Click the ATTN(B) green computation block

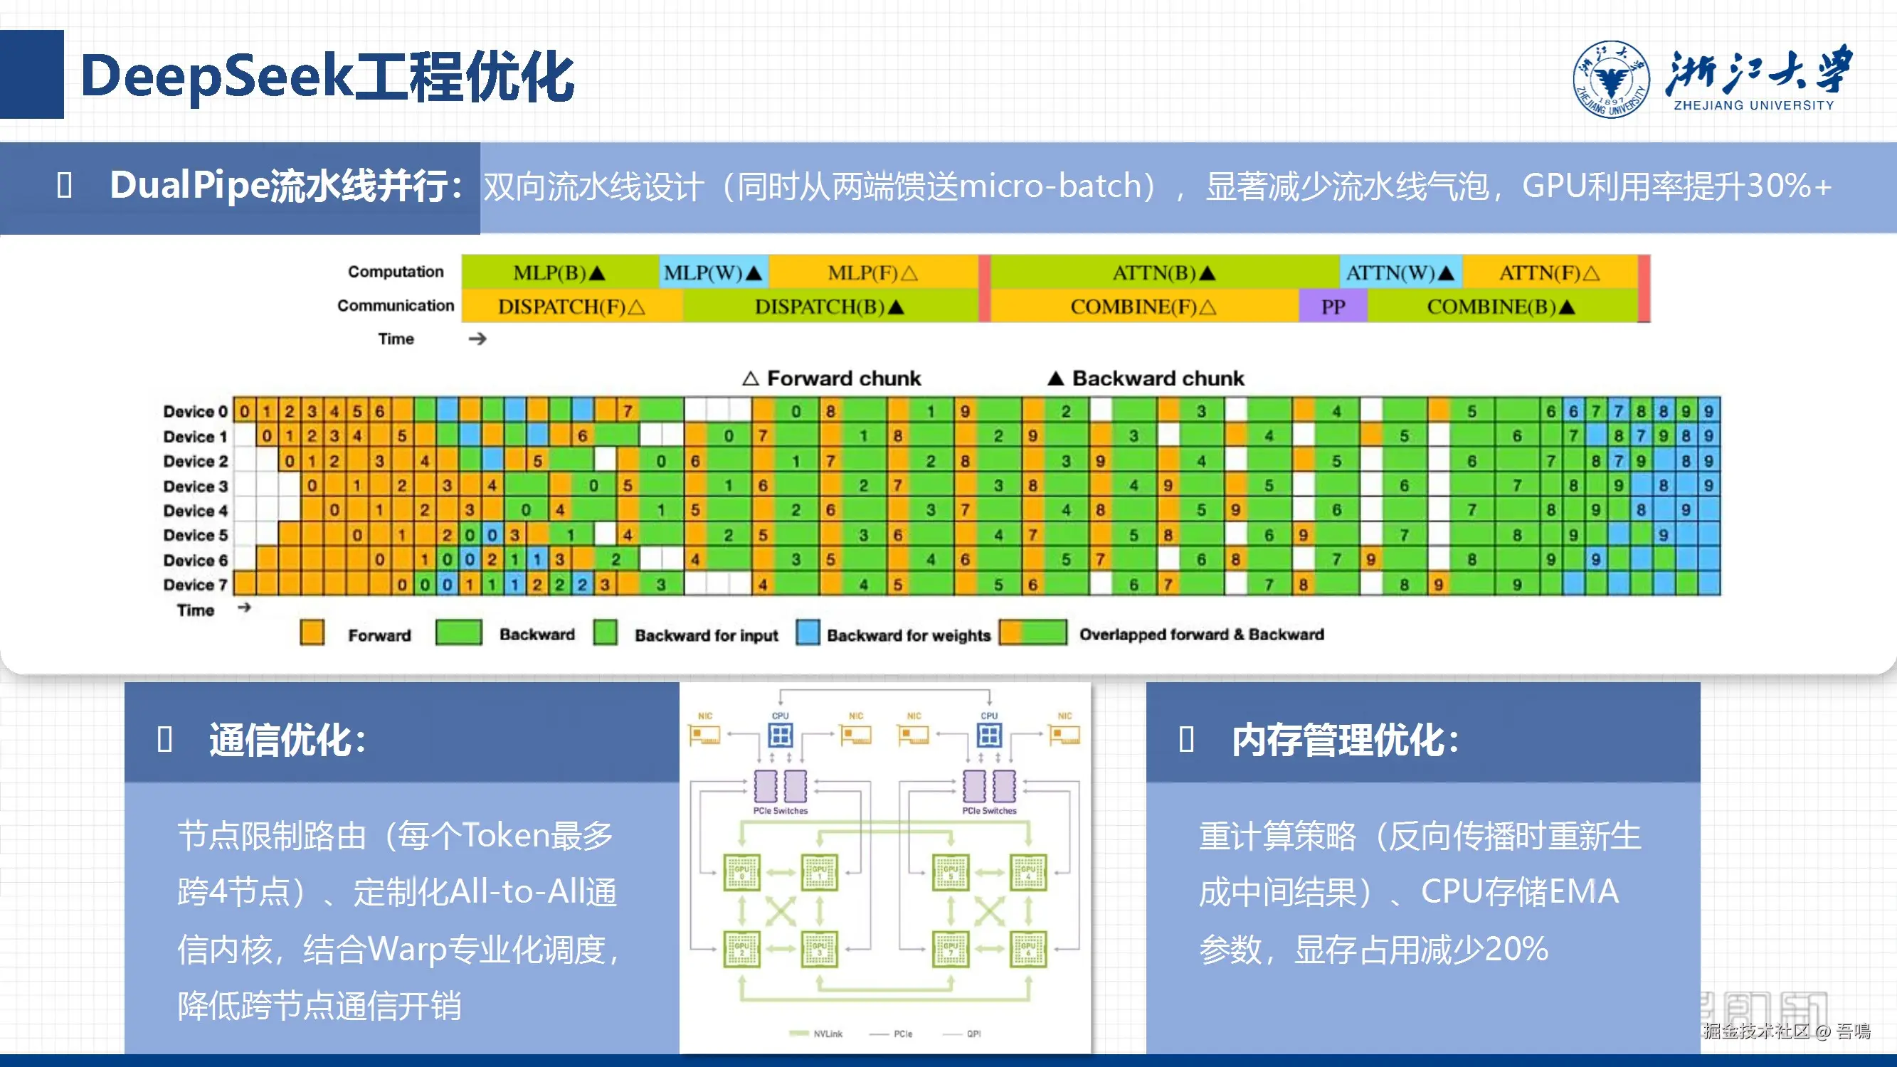coord(1163,272)
